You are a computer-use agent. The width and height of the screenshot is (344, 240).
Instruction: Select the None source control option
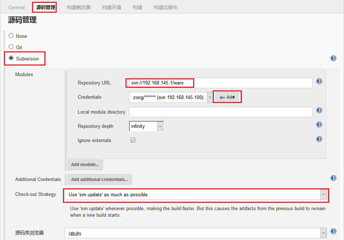(11, 36)
